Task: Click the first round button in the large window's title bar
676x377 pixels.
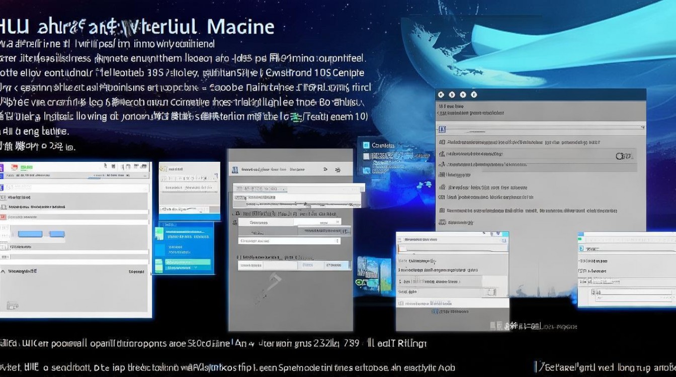Action: [441, 95]
